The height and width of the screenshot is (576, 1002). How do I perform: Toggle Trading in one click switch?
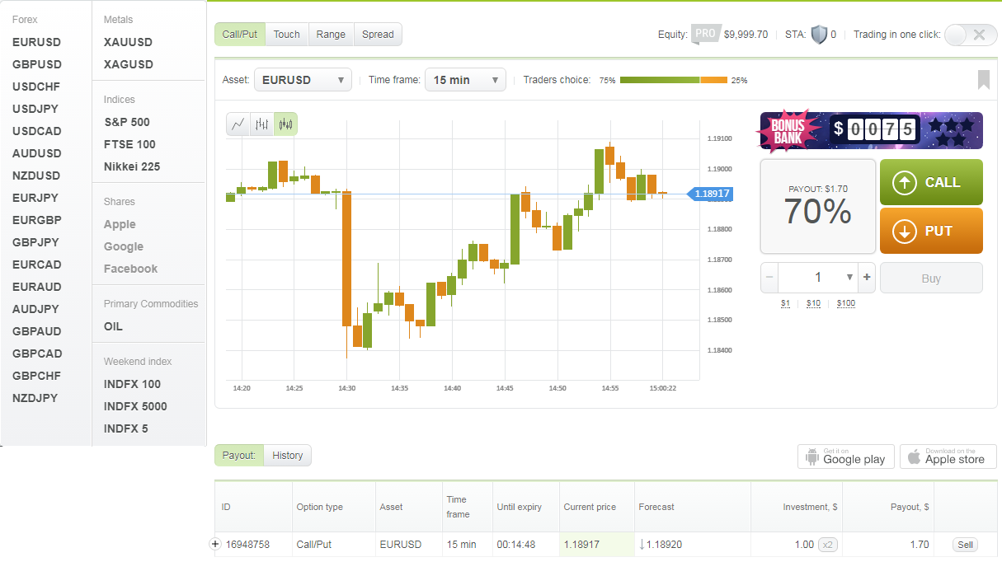(x=970, y=35)
